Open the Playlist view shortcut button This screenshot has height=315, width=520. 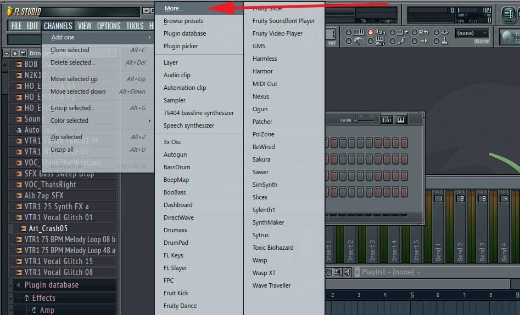[508, 14]
